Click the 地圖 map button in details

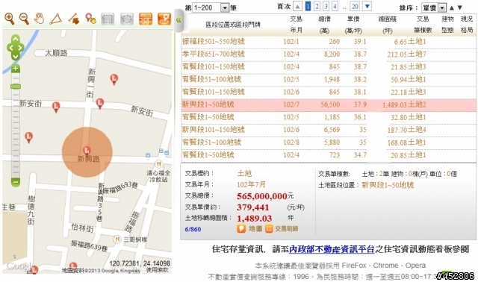[249, 229]
